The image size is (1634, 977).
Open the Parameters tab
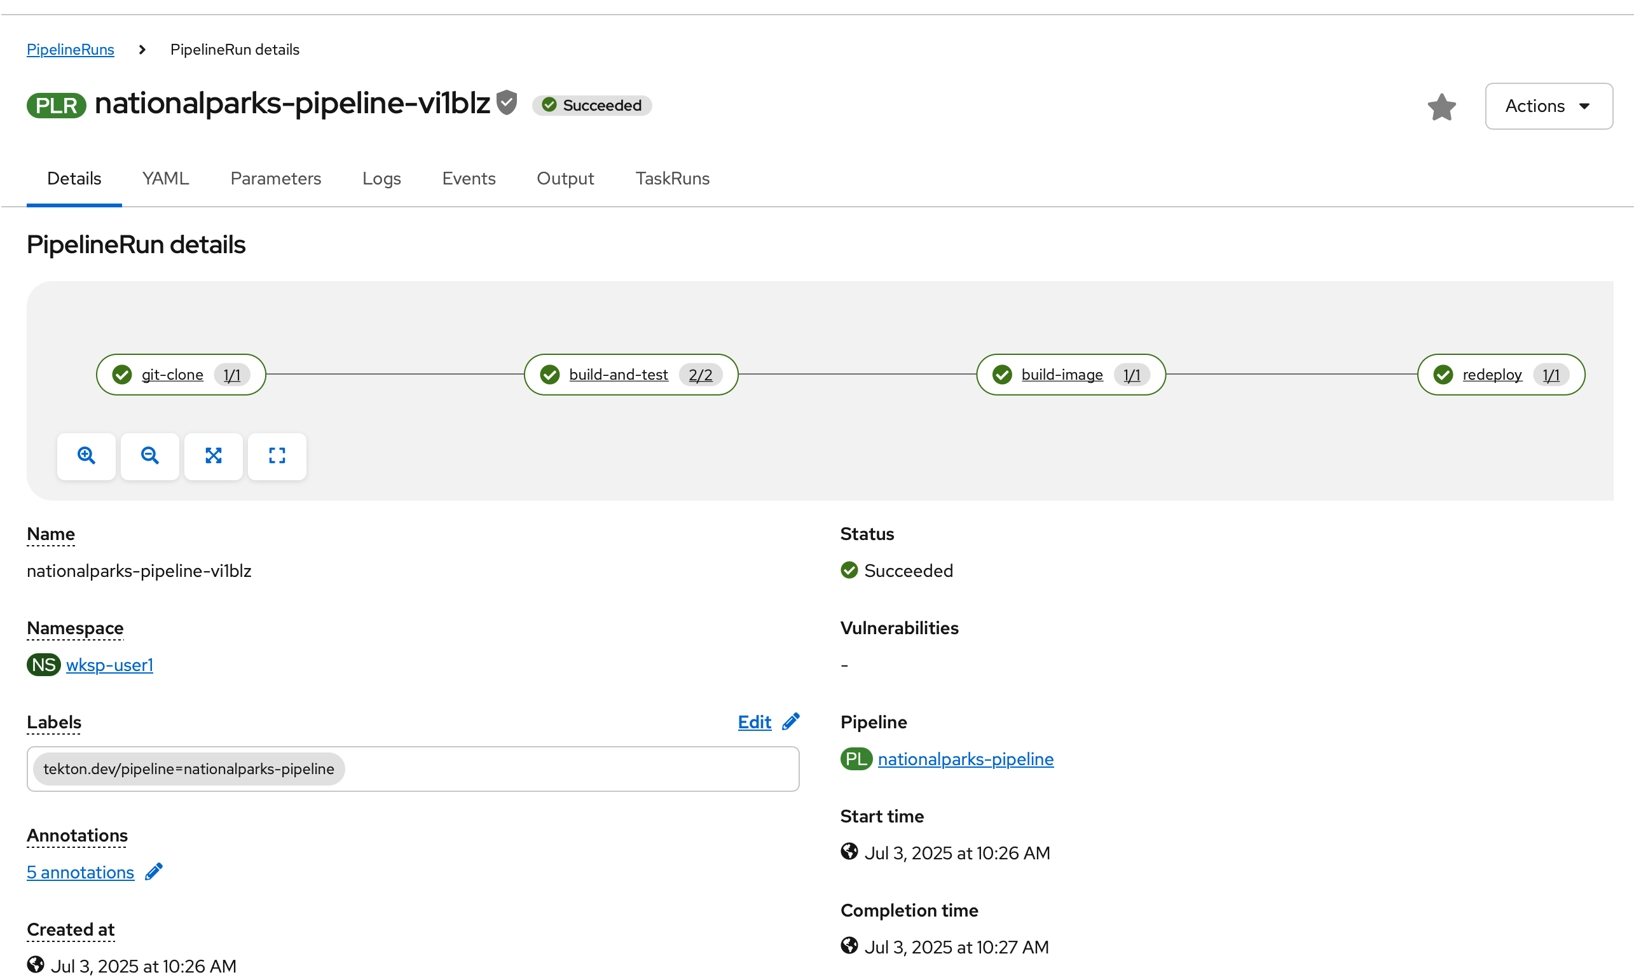click(x=275, y=178)
